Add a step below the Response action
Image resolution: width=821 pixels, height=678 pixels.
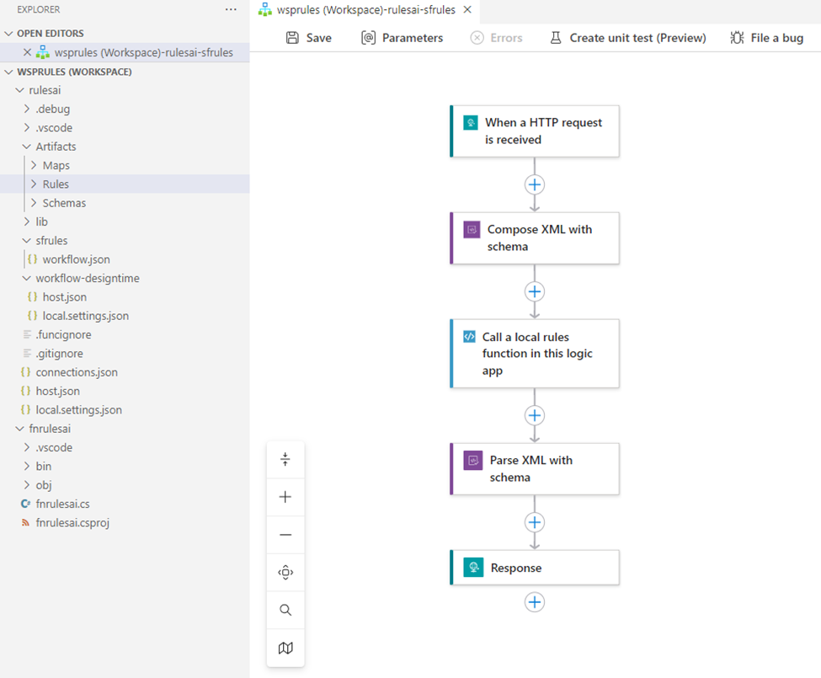click(x=534, y=601)
